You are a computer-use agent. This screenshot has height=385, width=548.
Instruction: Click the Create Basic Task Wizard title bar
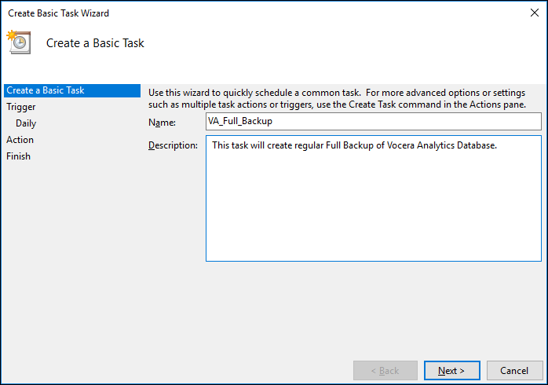(236, 13)
